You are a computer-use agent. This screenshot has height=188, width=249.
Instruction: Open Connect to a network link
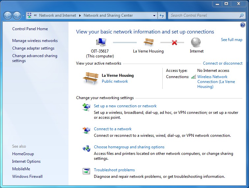coord(113,129)
